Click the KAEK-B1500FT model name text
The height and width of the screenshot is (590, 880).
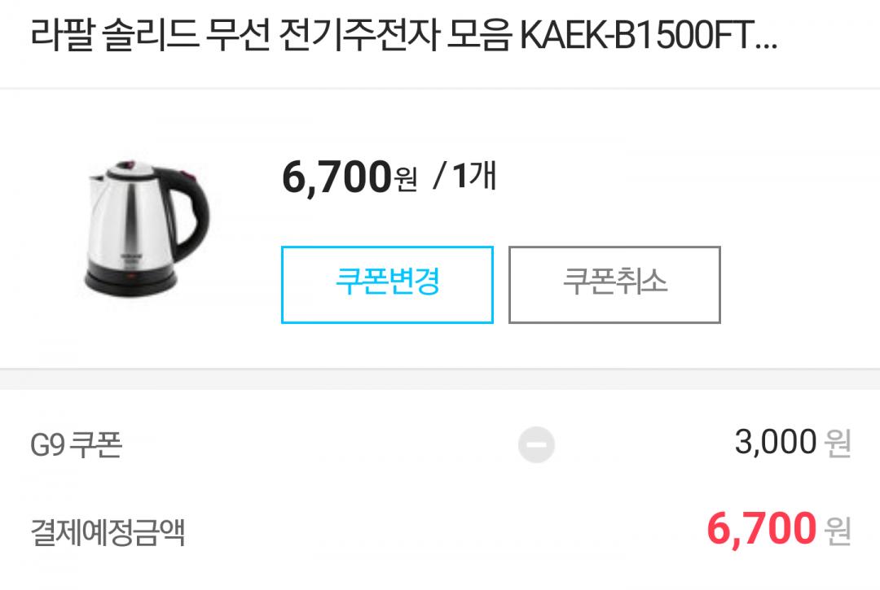(637, 35)
